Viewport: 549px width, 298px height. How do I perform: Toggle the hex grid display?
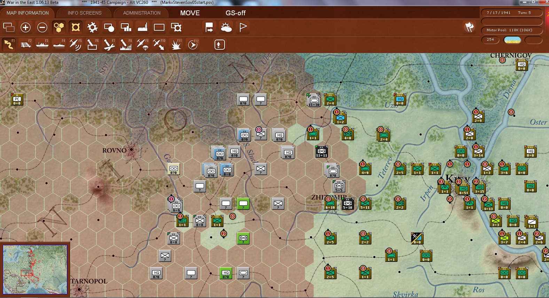[59, 27]
